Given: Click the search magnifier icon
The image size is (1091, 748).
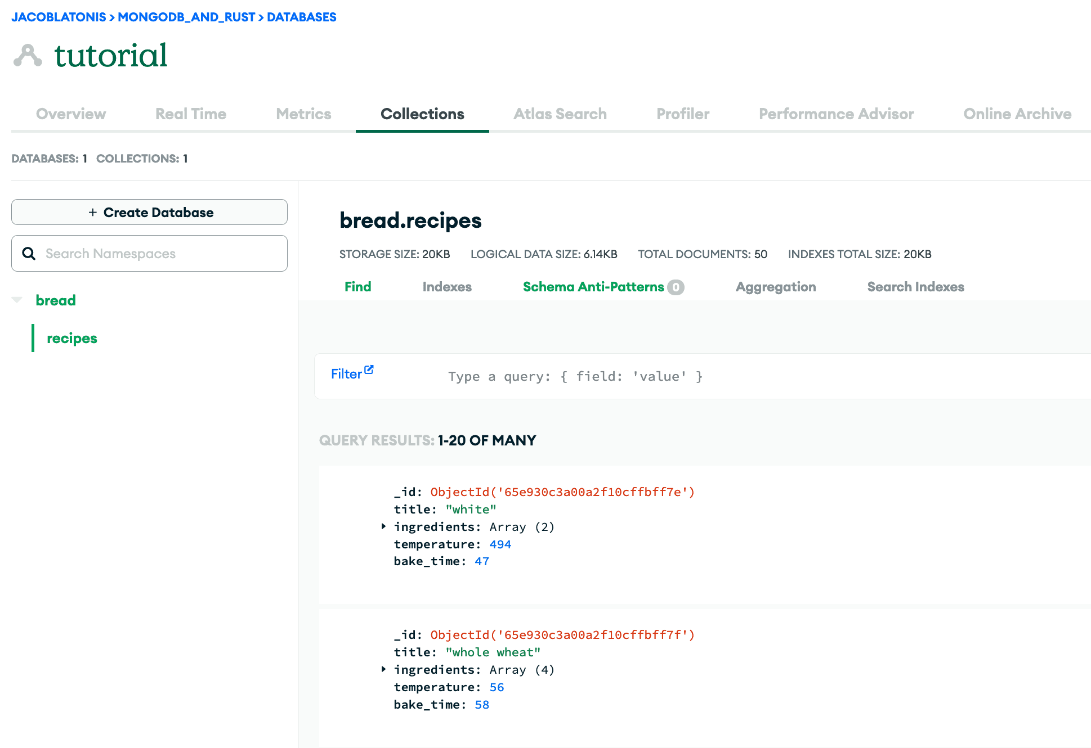Looking at the screenshot, I should 29,254.
